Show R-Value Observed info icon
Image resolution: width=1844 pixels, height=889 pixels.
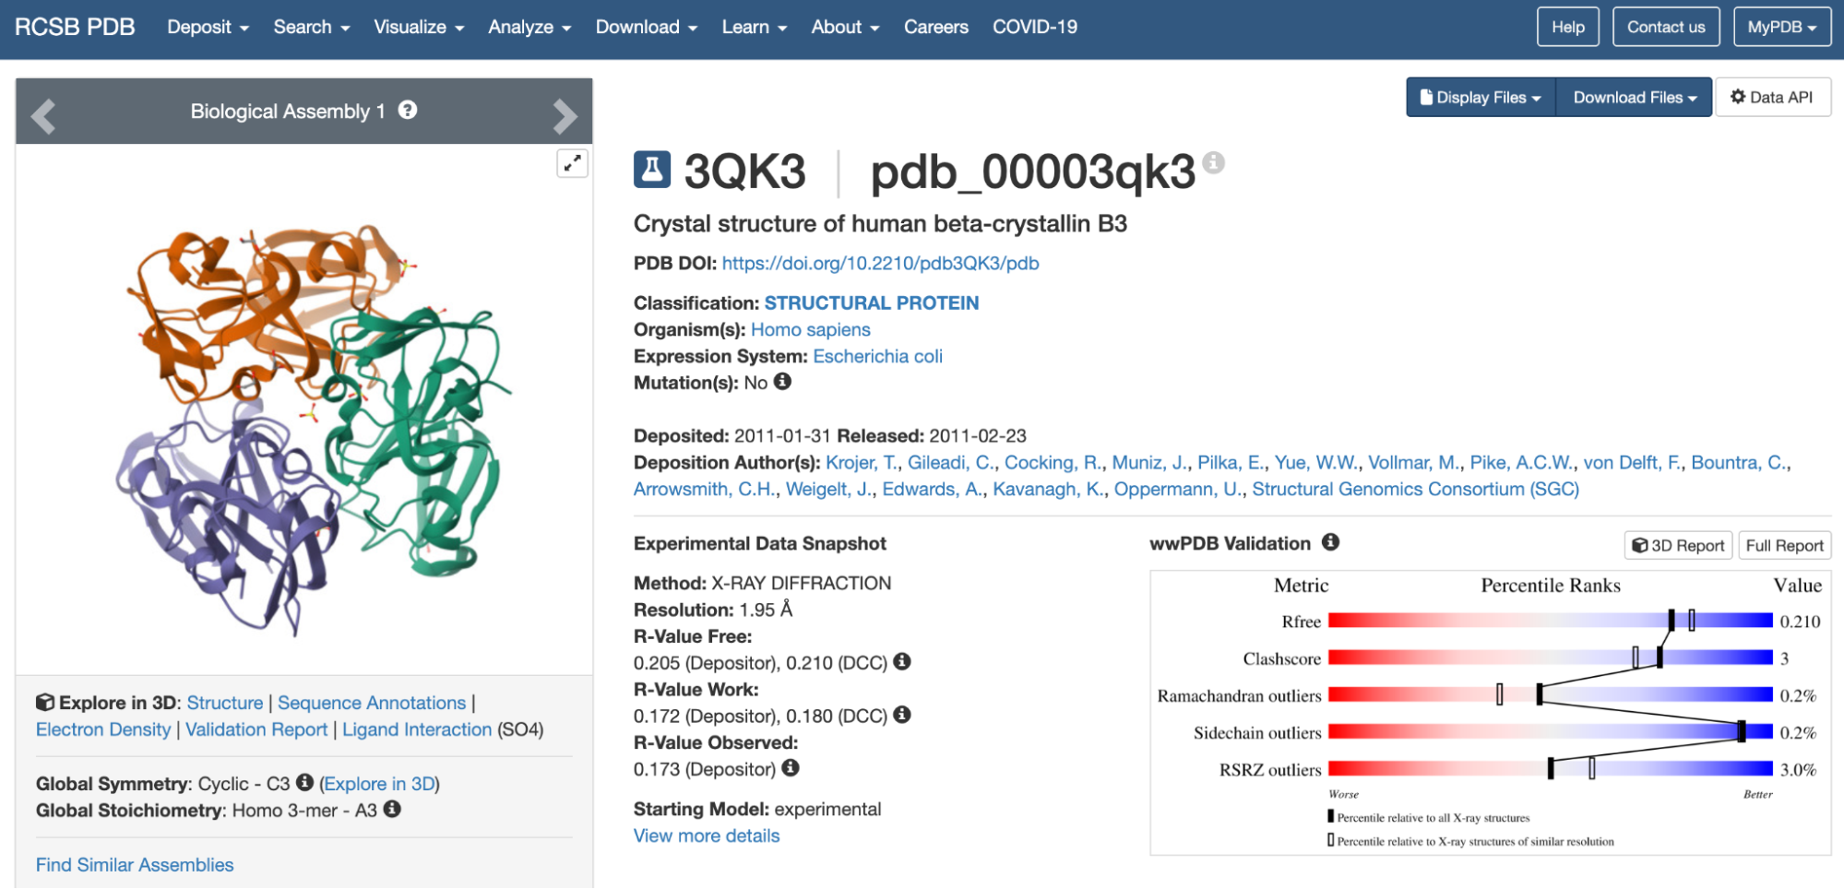coord(791,767)
